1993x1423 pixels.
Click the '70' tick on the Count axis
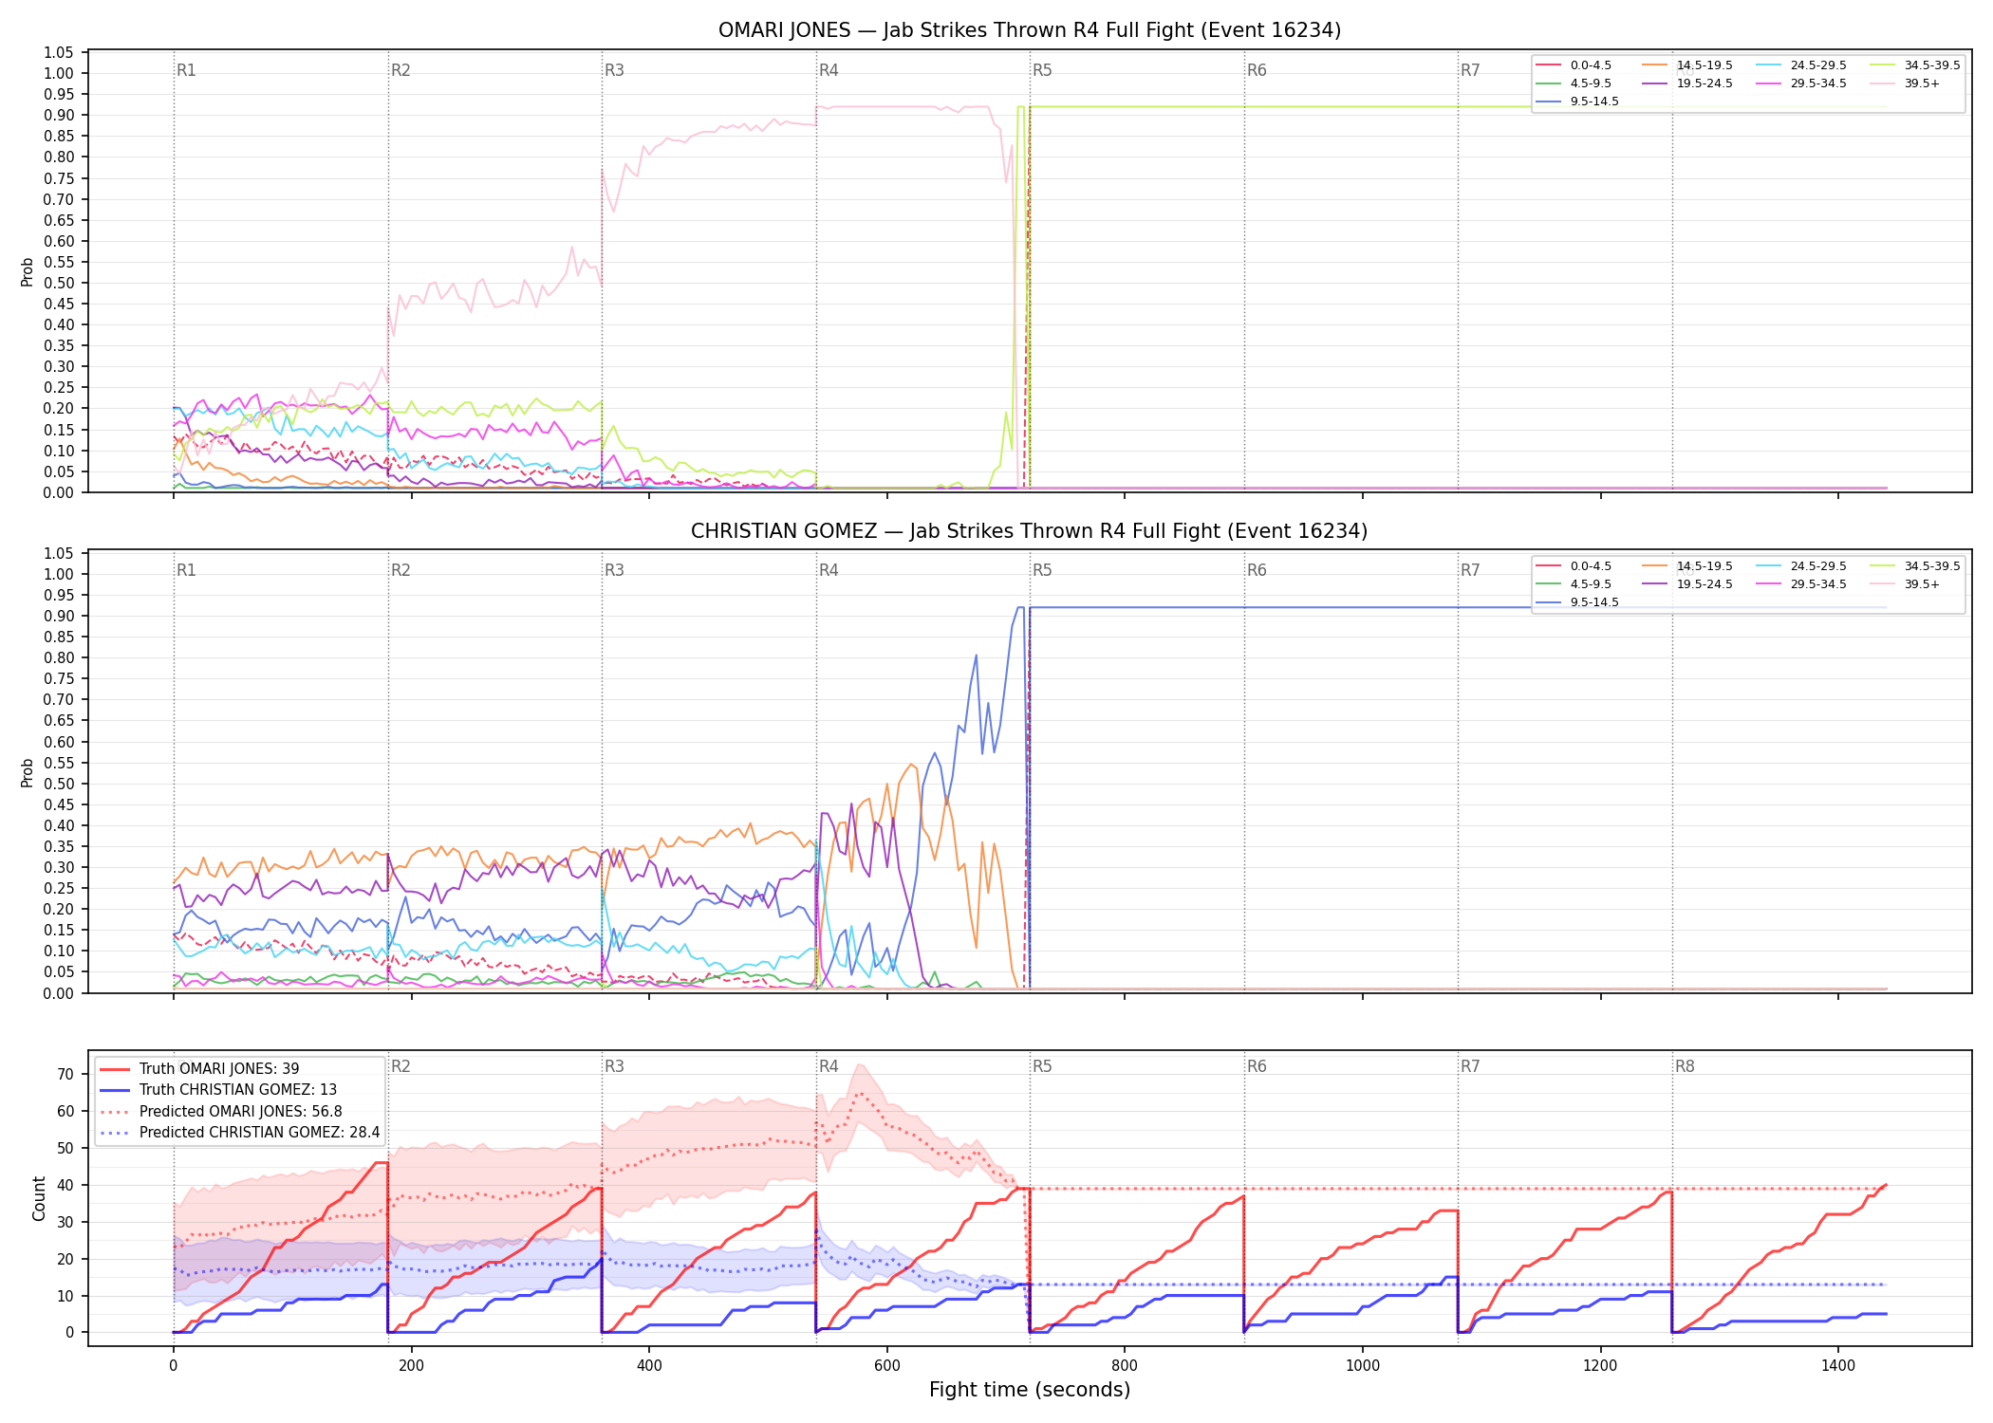click(x=65, y=1074)
